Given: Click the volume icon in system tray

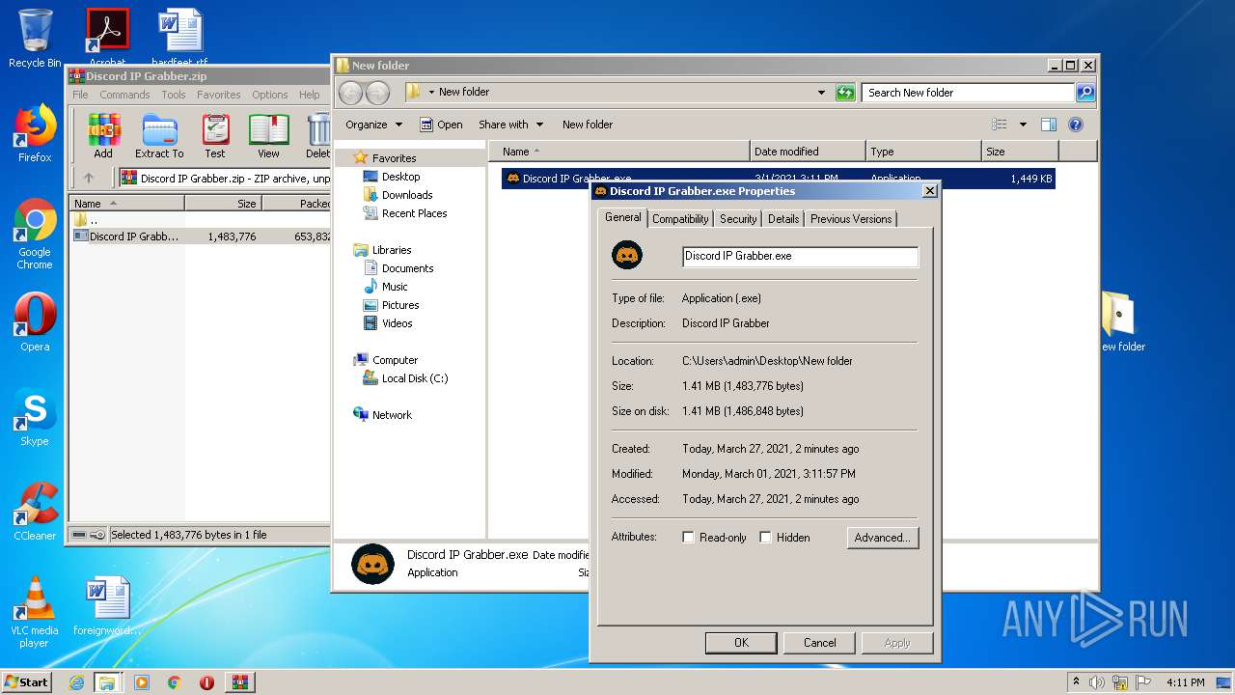Looking at the screenshot, I should [1097, 682].
